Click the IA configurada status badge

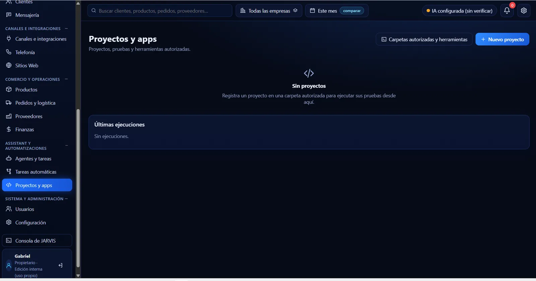(459, 11)
